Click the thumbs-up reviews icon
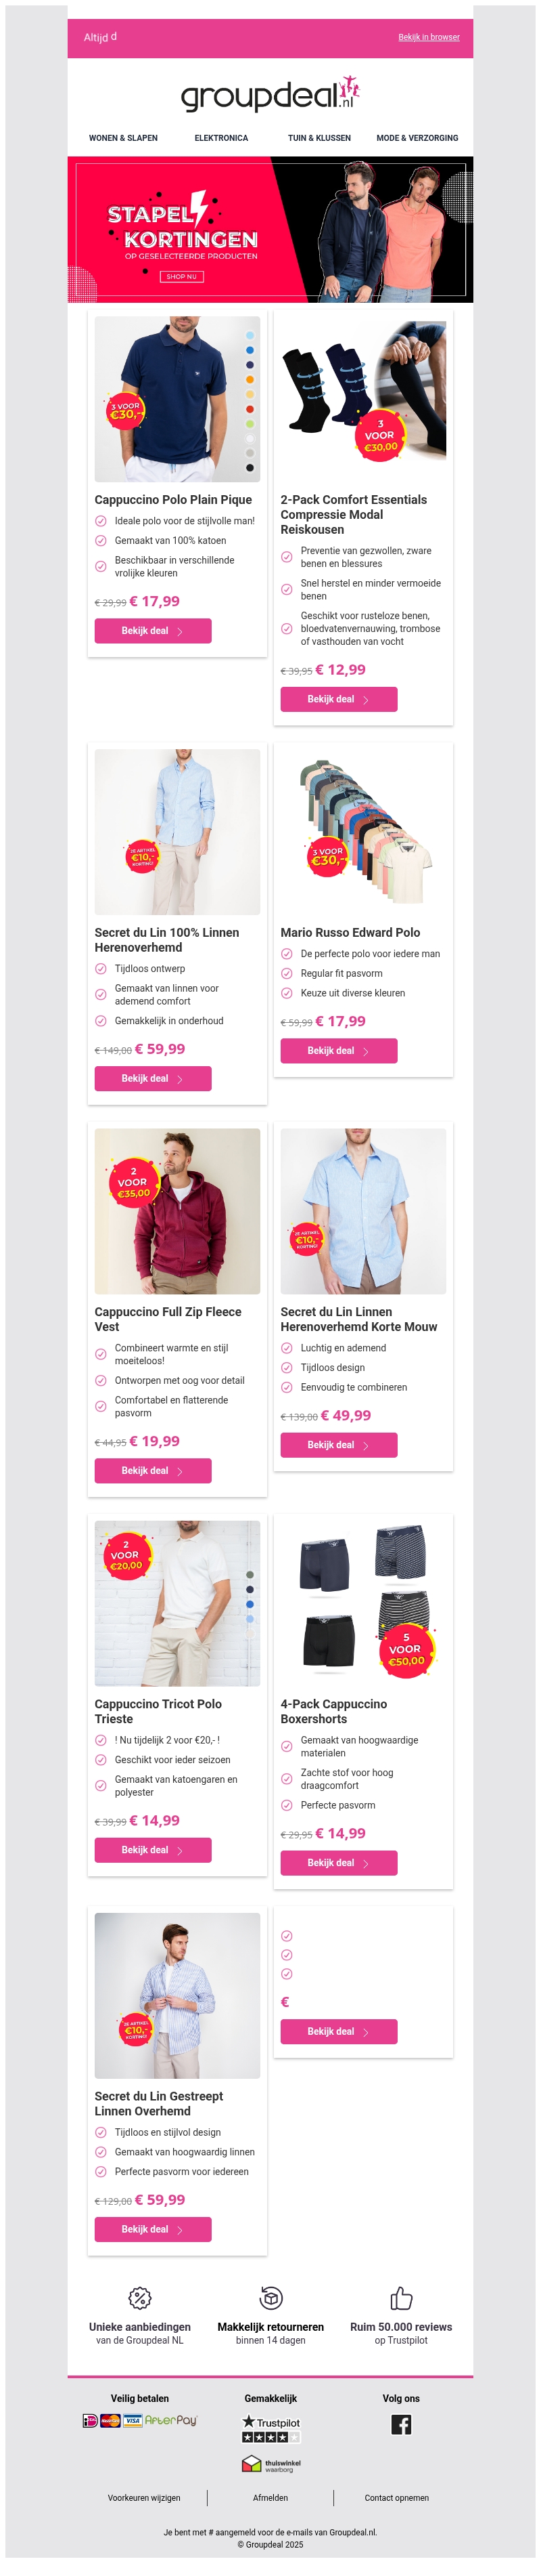This screenshot has height=2576, width=541. 401,2297
